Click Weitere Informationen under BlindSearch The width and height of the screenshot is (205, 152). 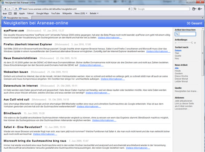point(104,121)
